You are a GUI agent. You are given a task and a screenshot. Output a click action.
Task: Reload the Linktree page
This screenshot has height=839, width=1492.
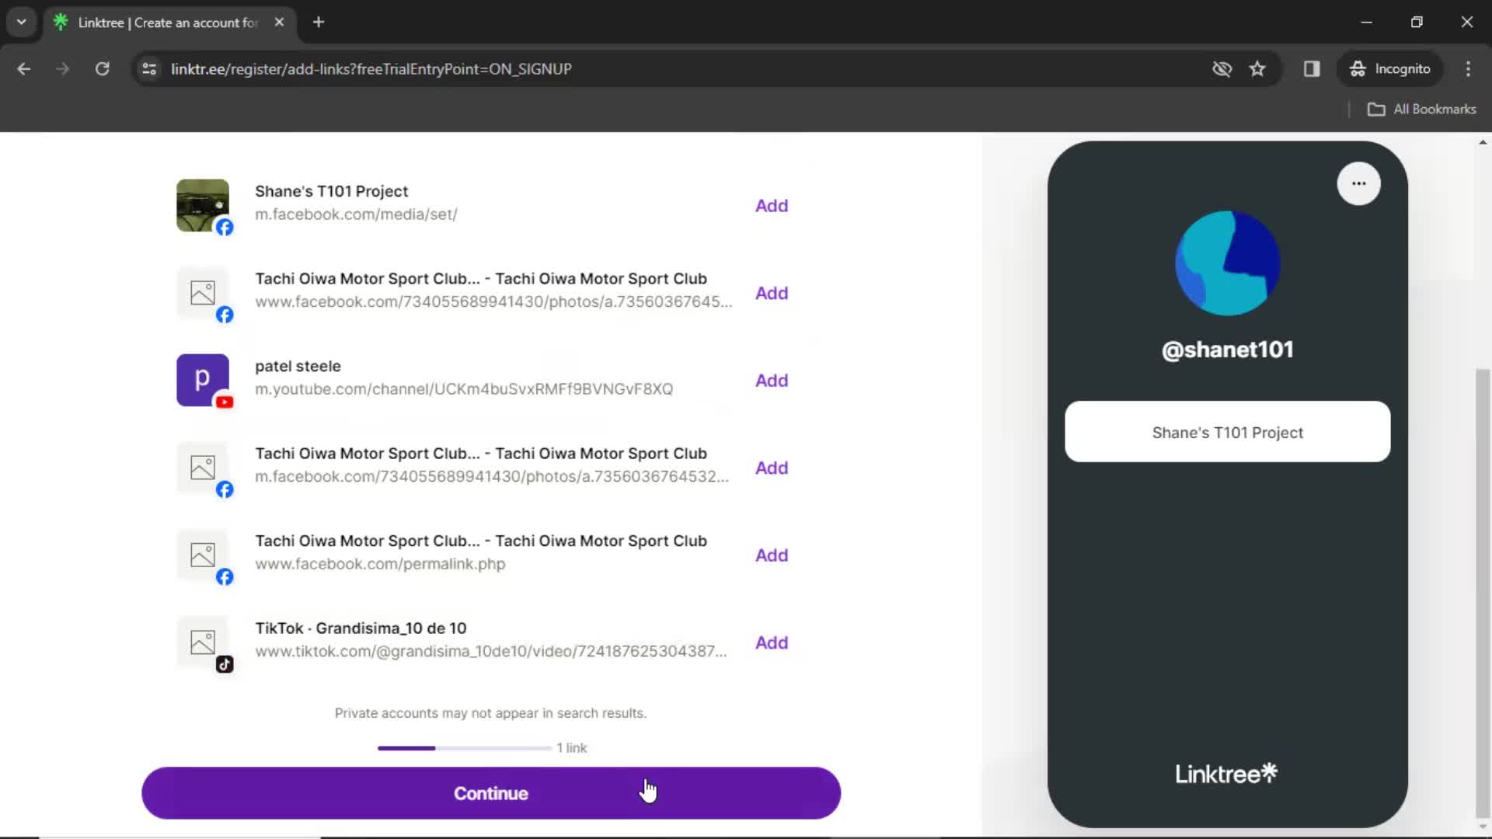click(102, 69)
